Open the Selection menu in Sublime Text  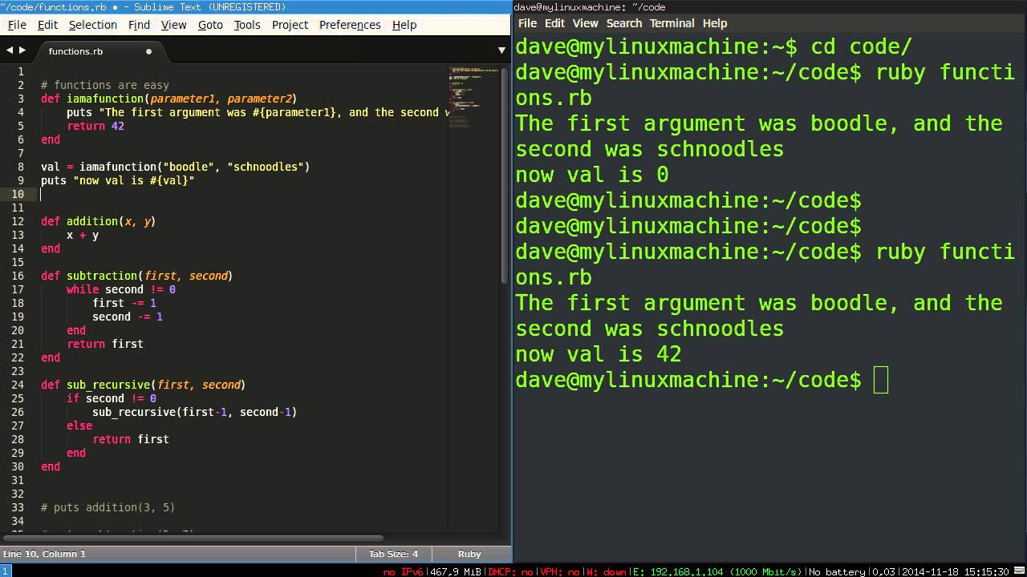[x=93, y=25]
